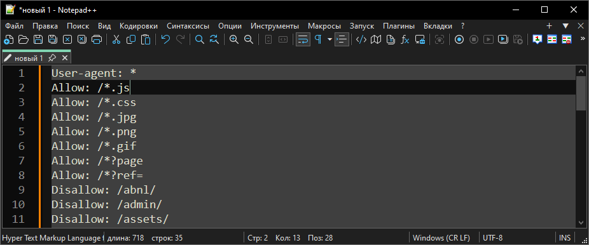Image resolution: width=589 pixels, height=245 pixels.
Task: Show the function list panel
Action: [405, 39]
